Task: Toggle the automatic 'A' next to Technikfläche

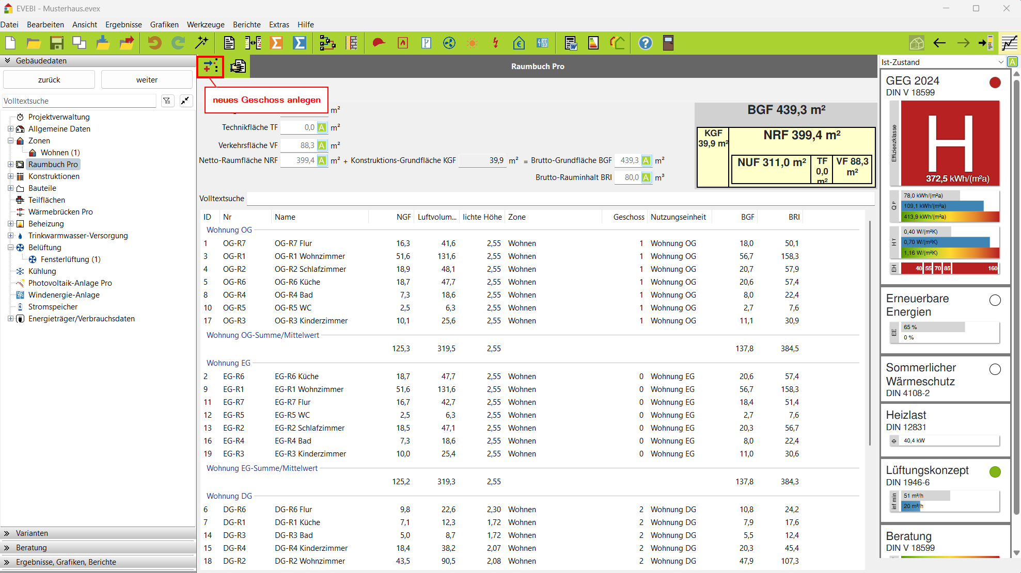Action: [x=322, y=127]
